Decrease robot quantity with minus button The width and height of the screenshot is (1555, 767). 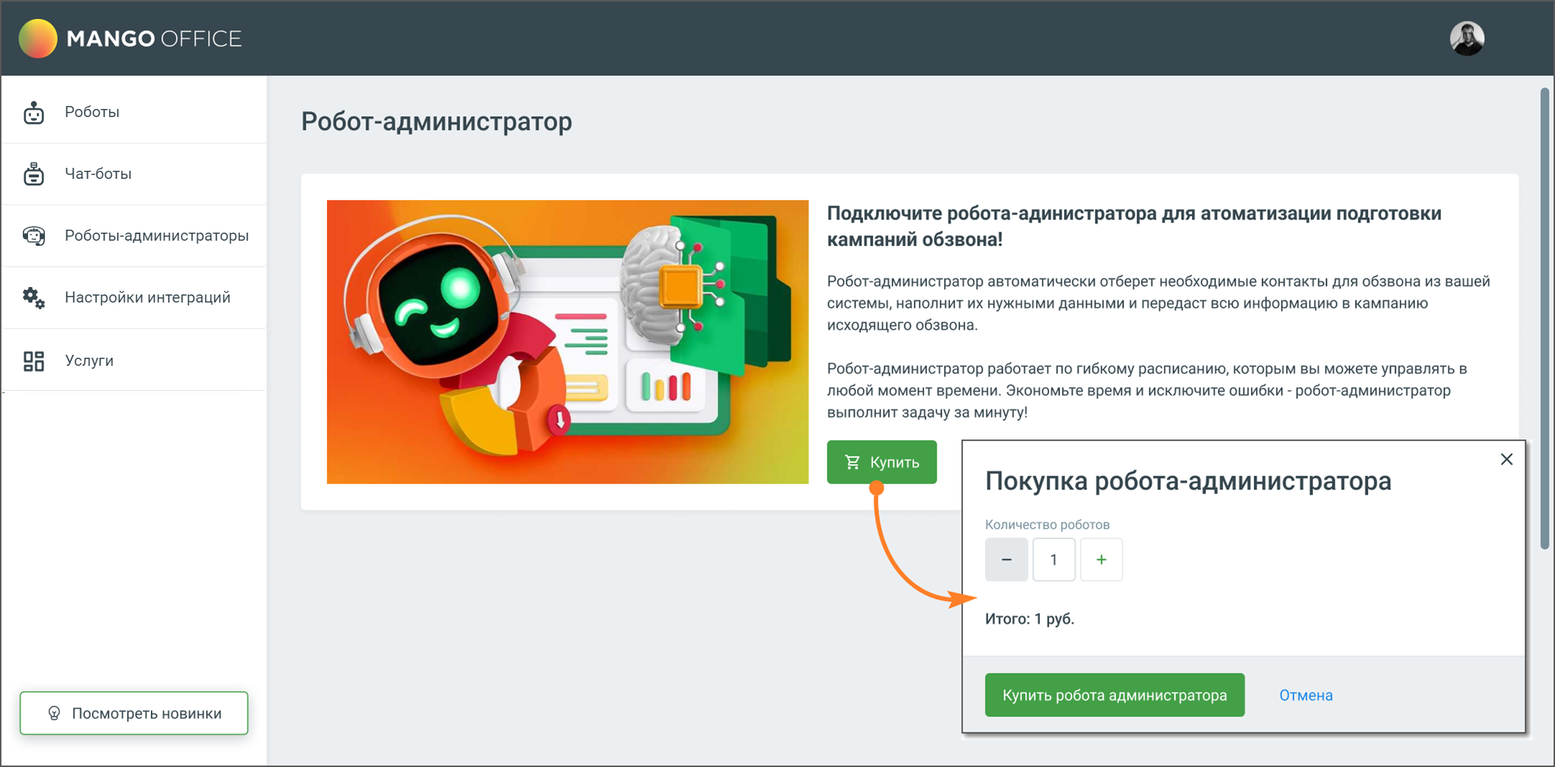coord(1006,559)
